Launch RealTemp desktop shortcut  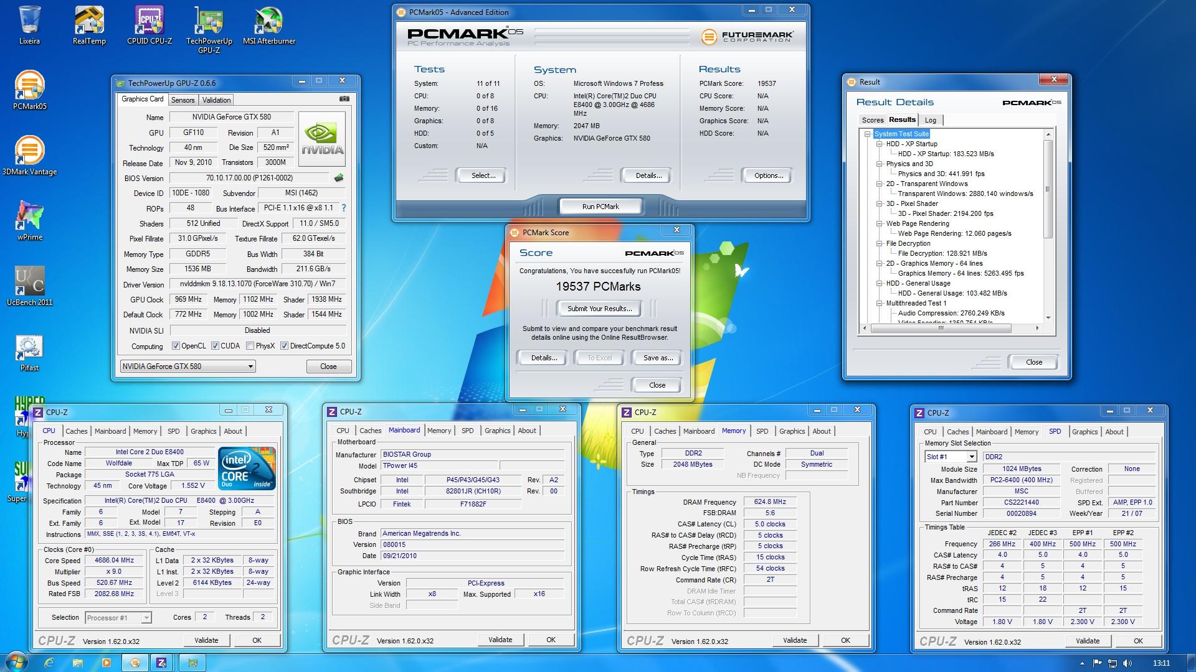[89, 26]
